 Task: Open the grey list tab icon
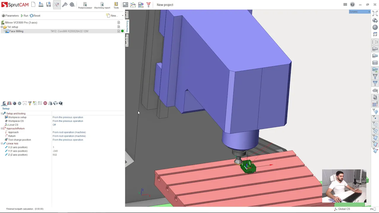[x=40, y=103]
